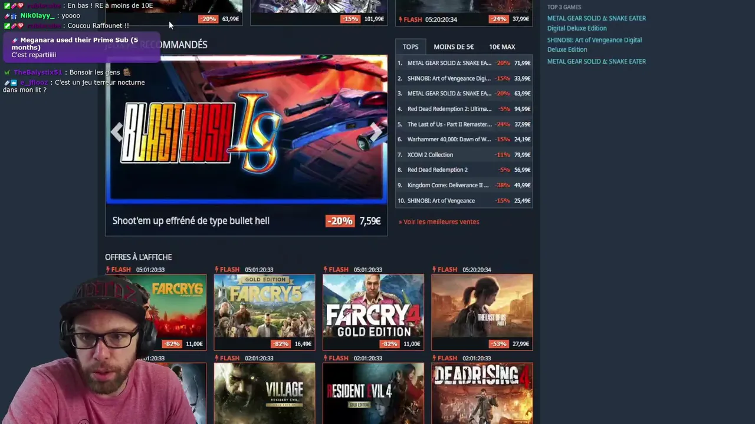This screenshot has width=755, height=424.
Task: Click chat username Nik0layy_
Action: pos(37,15)
